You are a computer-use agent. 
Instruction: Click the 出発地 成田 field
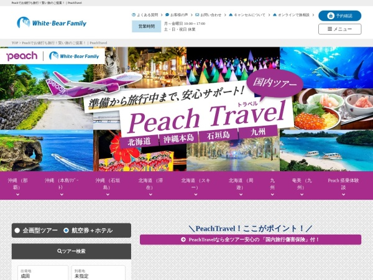point(43,273)
